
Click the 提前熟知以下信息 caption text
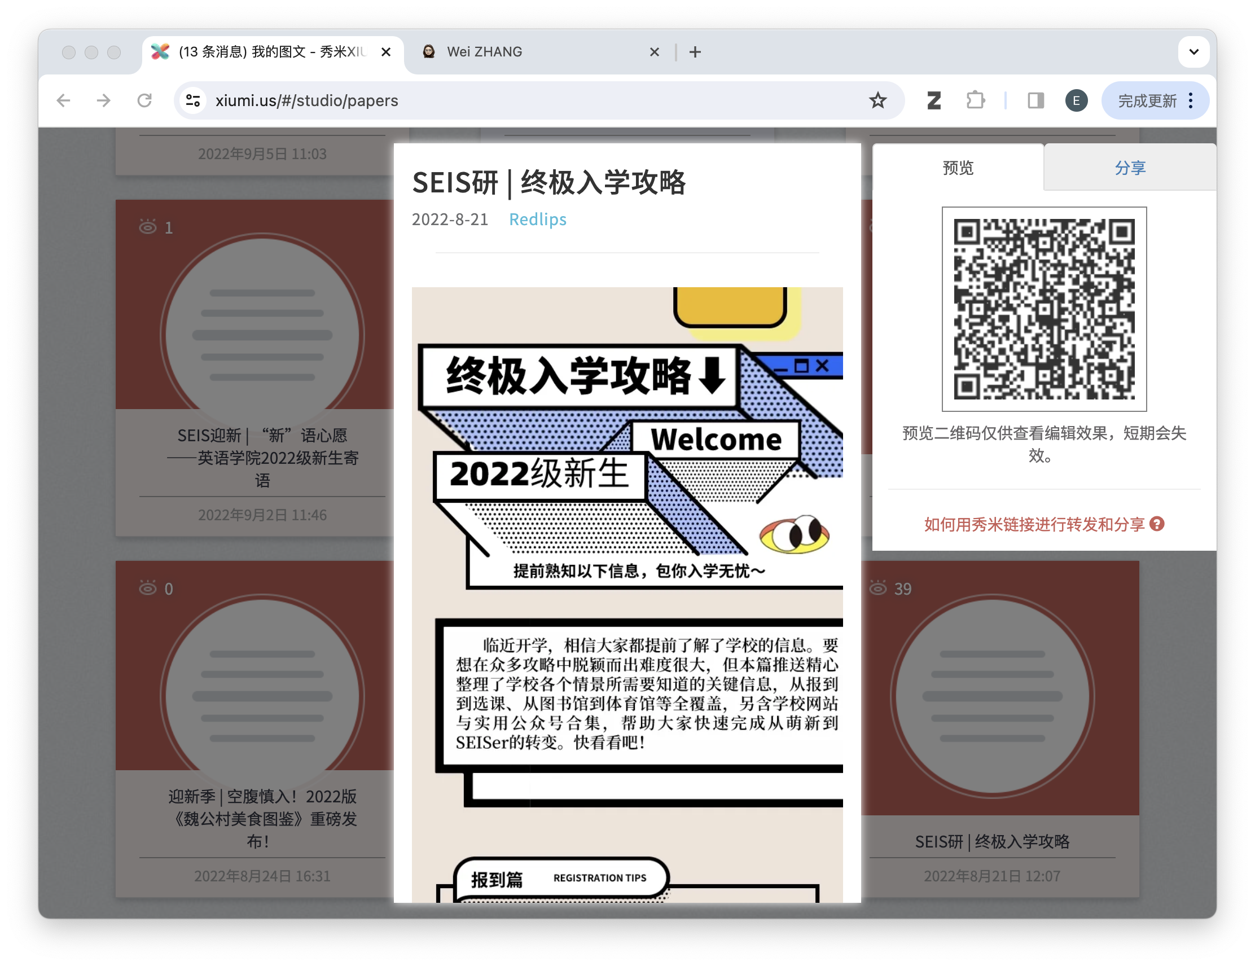(x=638, y=570)
